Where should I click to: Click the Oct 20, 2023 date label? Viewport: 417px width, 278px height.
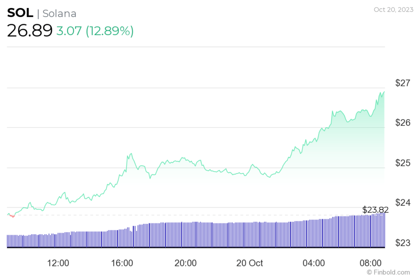pos(393,10)
